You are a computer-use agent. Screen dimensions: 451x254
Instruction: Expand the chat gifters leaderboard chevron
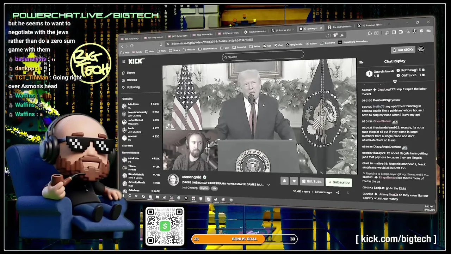click(x=395, y=81)
